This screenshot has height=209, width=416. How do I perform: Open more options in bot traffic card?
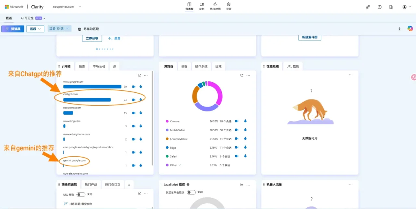point(351,184)
